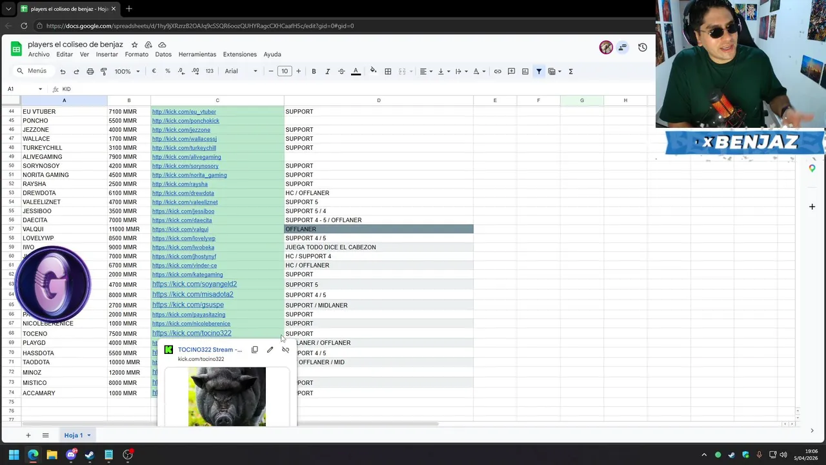Redo action using toolbar arrow
Image resolution: width=826 pixels, height=465 pixels.
(x=76, y=72)
